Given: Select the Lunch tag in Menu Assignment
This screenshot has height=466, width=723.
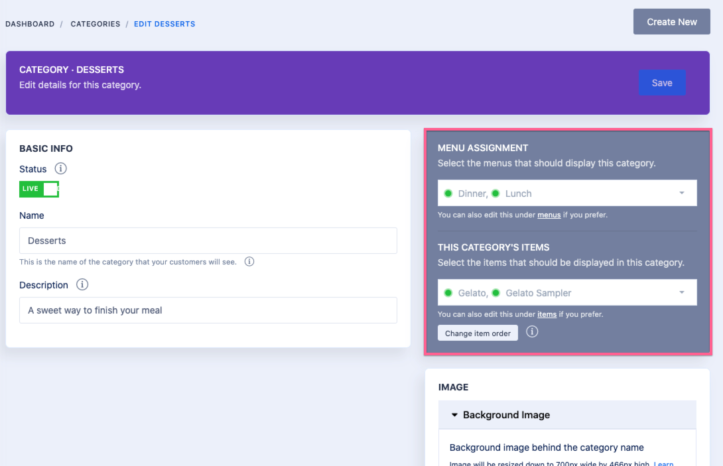Looking at the screenshot, I should tap(518, 194).
